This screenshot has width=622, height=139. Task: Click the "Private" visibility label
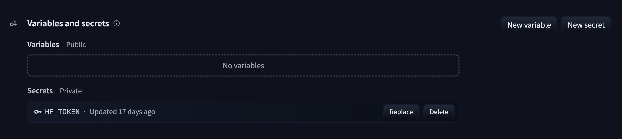[71, 91]
